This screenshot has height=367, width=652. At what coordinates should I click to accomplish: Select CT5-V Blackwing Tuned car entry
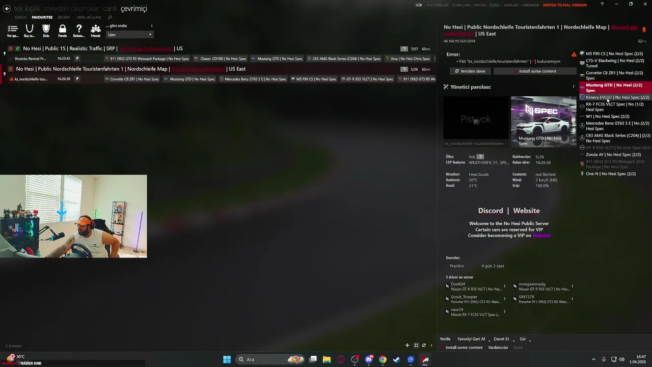[x=615, y=63]
